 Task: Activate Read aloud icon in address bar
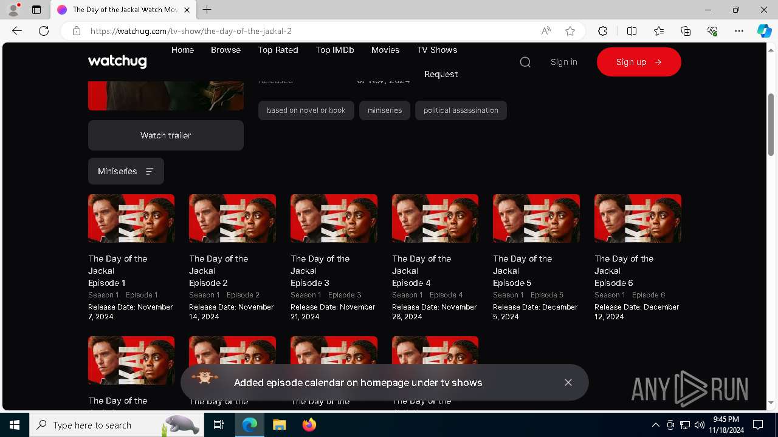(546, 31)
